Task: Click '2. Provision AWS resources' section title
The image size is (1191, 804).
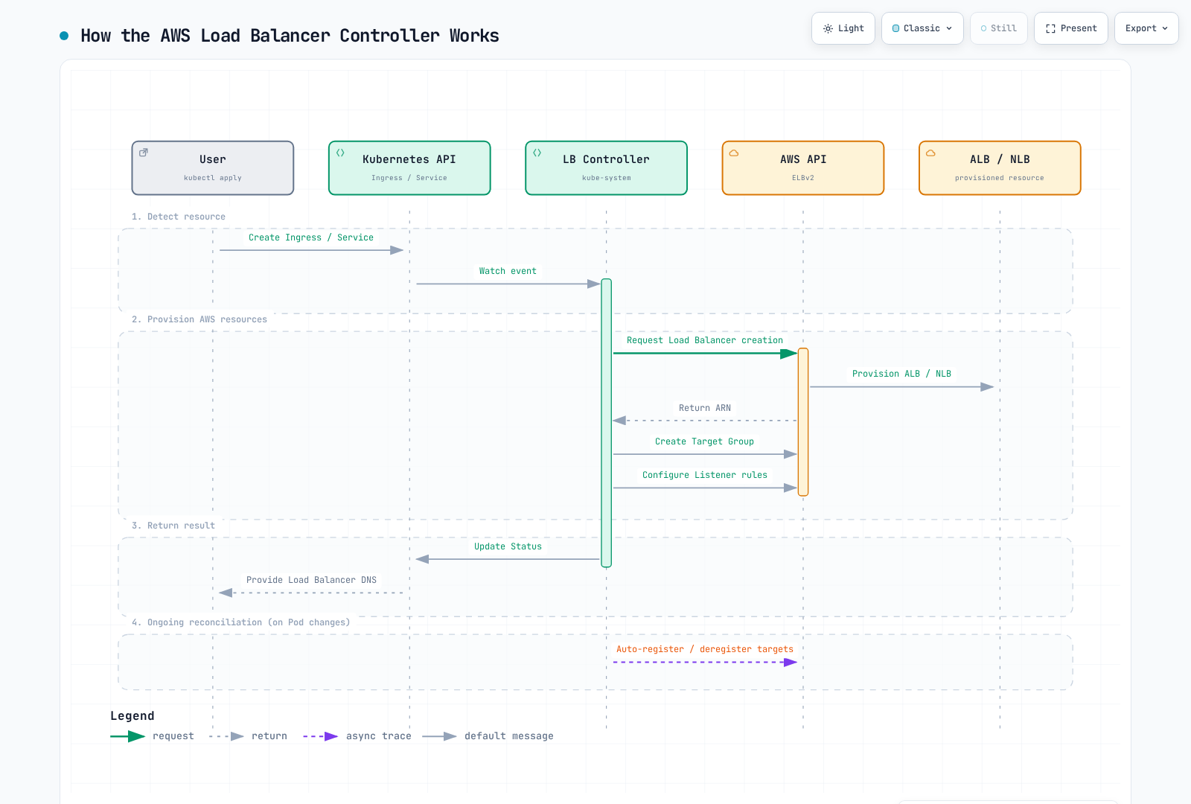Action: pos(199,319)
